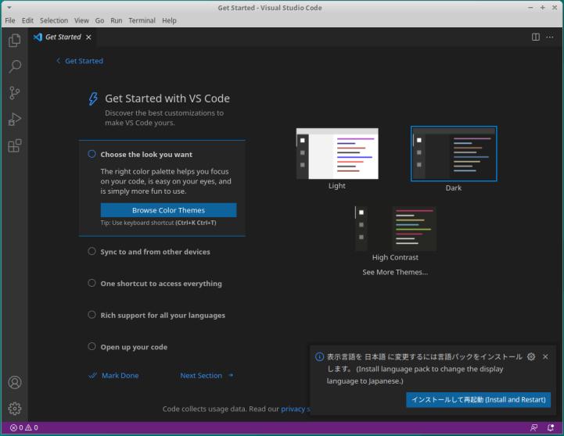Open the Edit menu

click(27, 20)
